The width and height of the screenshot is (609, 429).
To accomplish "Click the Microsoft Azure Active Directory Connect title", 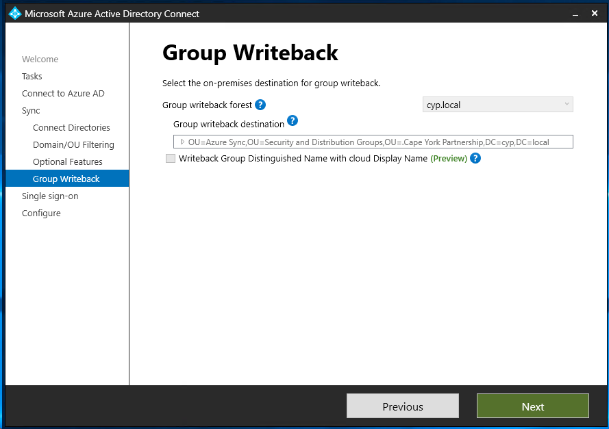I will tap(112, 14).
